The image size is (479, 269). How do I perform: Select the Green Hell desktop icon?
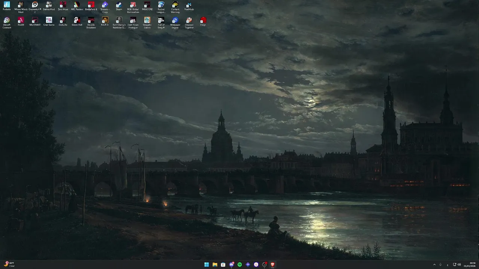(77, 21)
